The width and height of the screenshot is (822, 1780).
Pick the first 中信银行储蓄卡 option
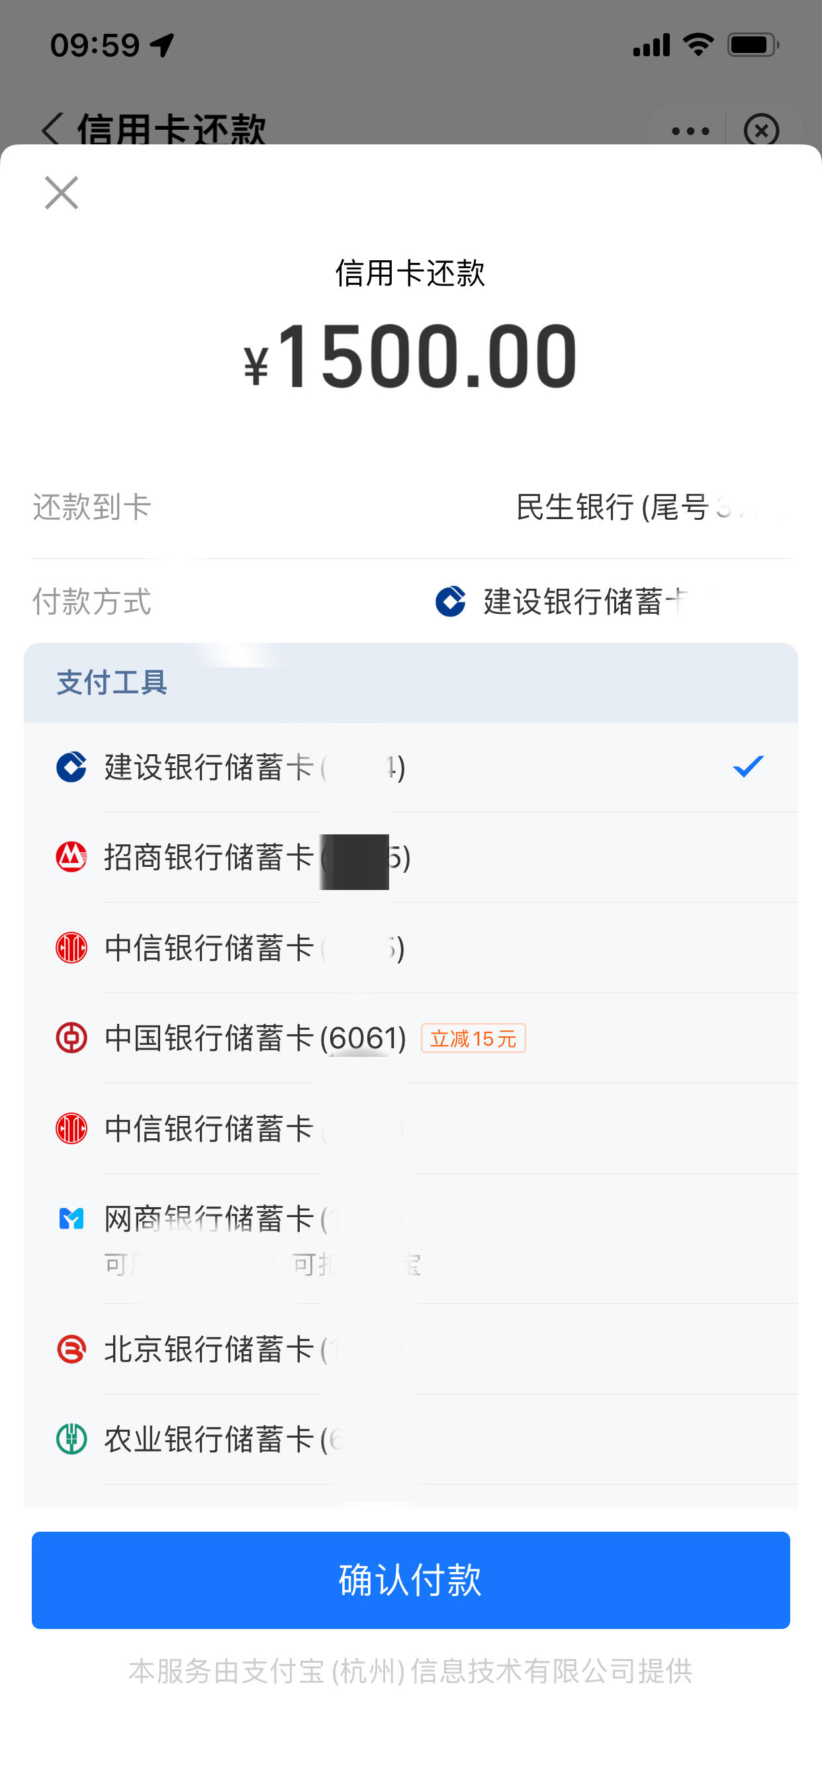[x=411, y=948]
